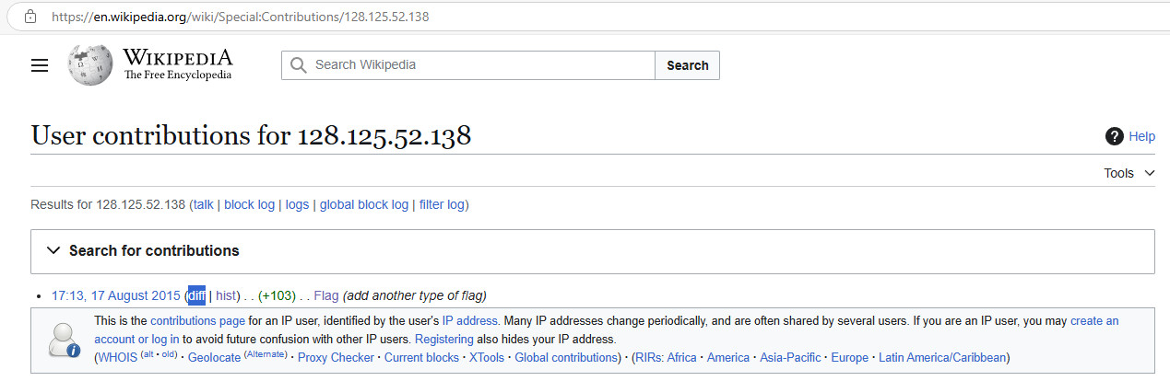This screenshot has height=381, width=1170.
Task: Click the lock icon in address bar
Action: click(30, 17)
